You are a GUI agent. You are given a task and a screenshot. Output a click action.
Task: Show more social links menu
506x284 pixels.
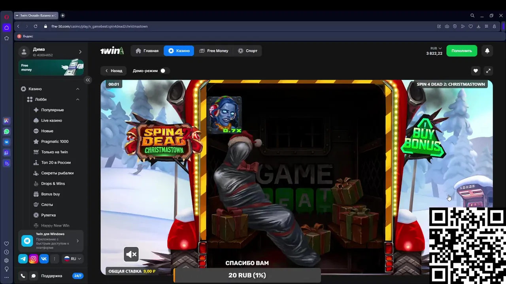[55, 259]
